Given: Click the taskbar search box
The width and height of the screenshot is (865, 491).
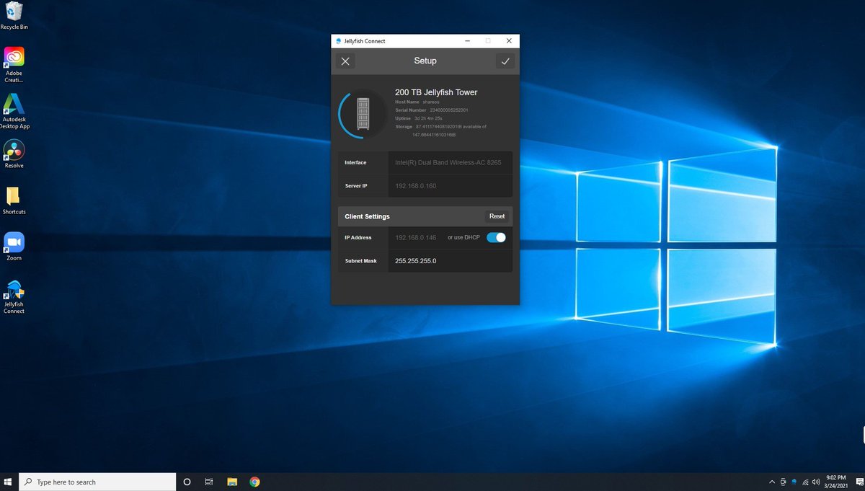Looking at the screenshot, I should tap(97, 482).
